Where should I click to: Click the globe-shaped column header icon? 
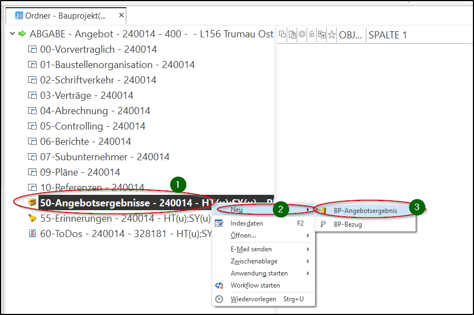pos(302,34)
